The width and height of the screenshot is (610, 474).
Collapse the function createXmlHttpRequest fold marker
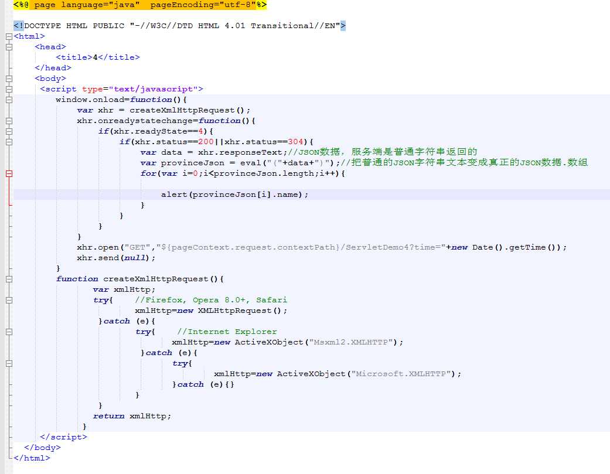(x=9, y=279)
